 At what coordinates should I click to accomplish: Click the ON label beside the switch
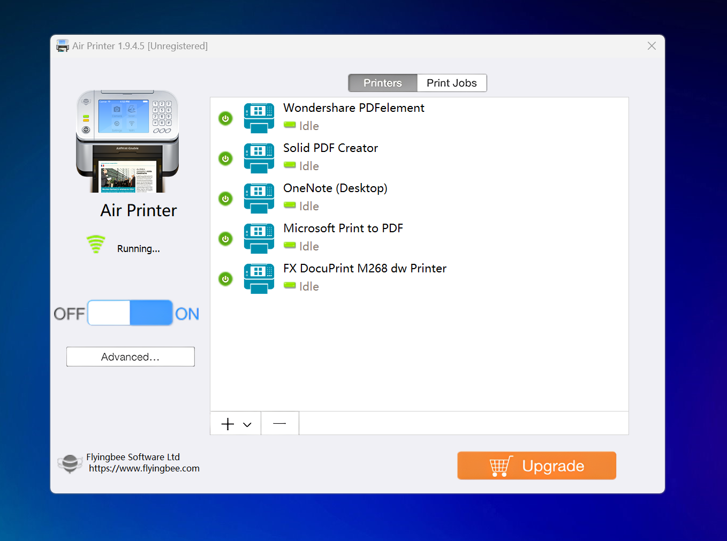[x=187, y=314]
